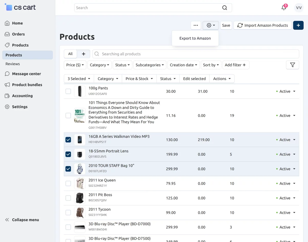Click the 2010 TOUR STAFF Bag thumbnail
The image size is (308, 242).
[x=80, y=169]
